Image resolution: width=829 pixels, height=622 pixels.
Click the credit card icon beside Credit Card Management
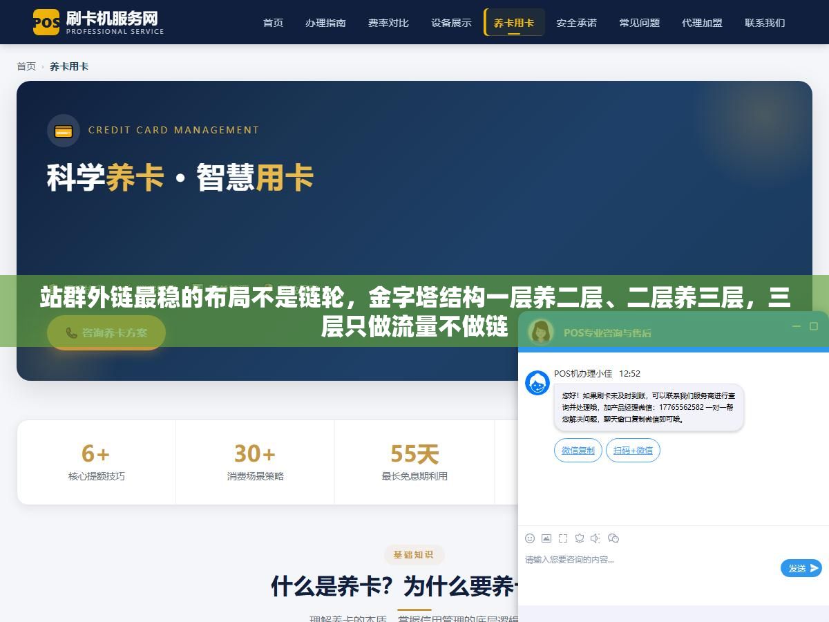click(64, 131)
